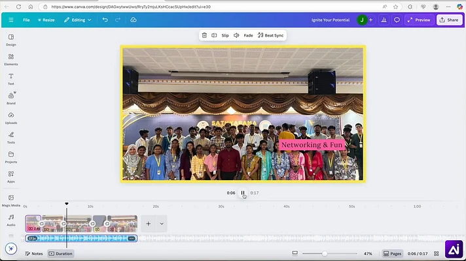Check the cloud save status icon

coord(134,20)
